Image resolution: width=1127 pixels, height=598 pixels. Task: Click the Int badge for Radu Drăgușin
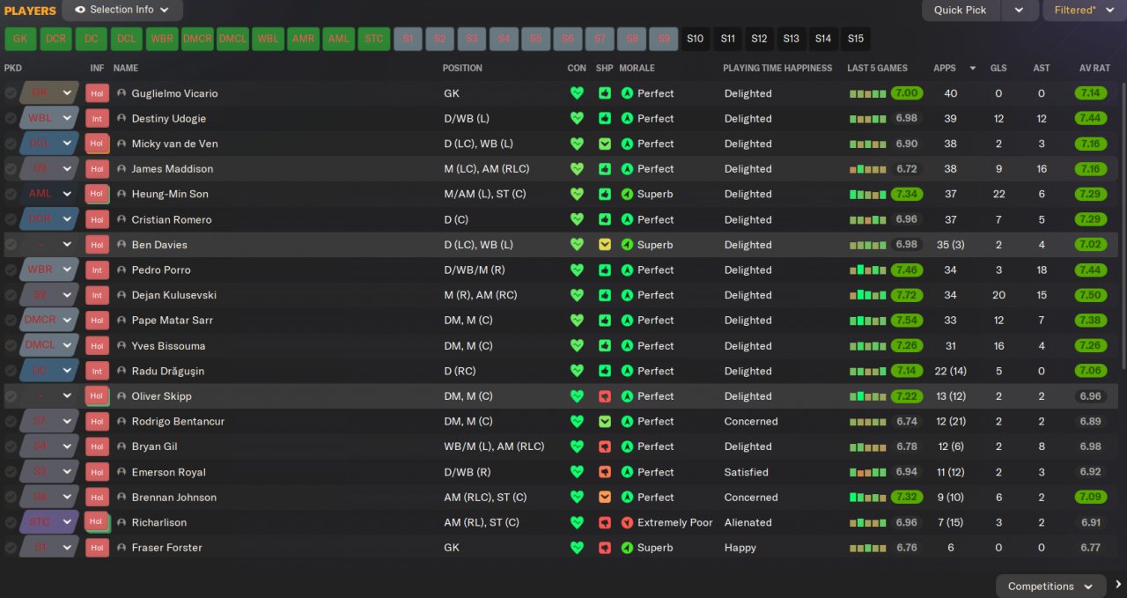tap(97, 371)
